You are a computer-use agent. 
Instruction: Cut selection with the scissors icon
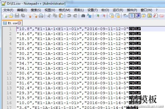tap(49, 16)
